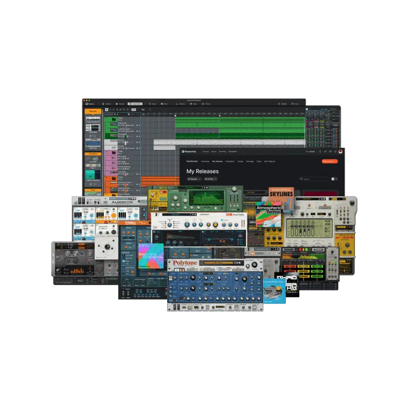This screenshot has width=409, height=409.
Task: Click the search icon in ReasonHub header
Action: tap(320, 151)
